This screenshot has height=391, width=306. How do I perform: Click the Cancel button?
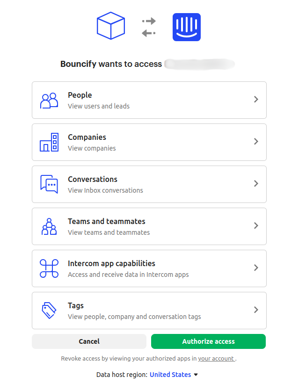pos(89,341)
